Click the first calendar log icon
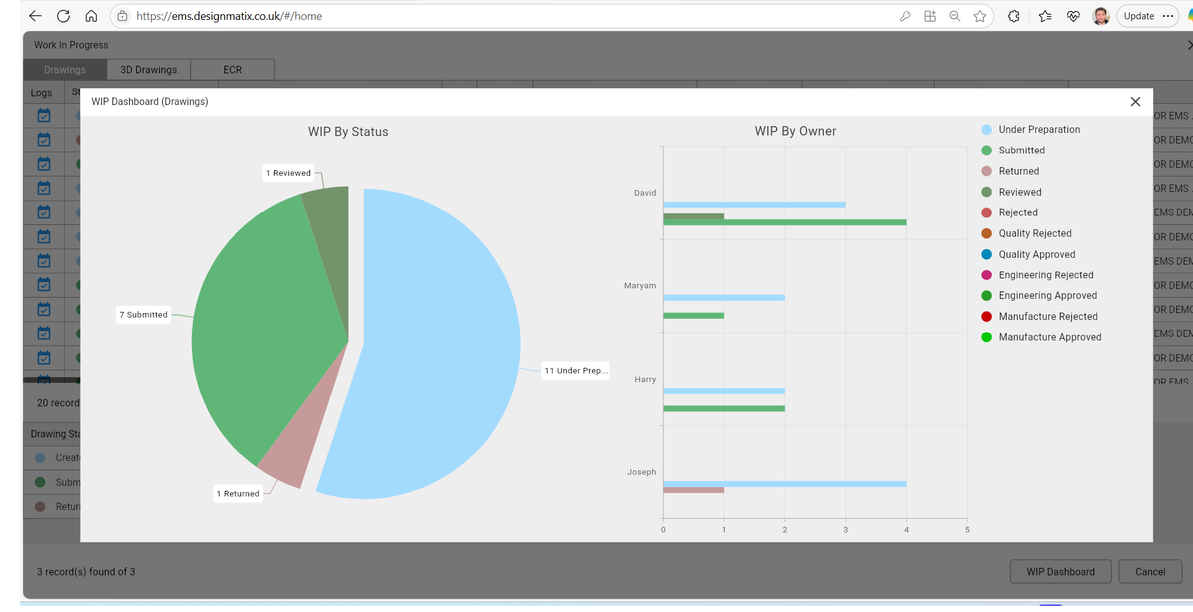Image resolution: width=1193 pixels, height=612 pixels. coord(44,116)
